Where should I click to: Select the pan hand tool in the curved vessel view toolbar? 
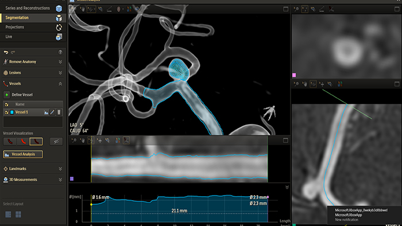tap(304, 84)
